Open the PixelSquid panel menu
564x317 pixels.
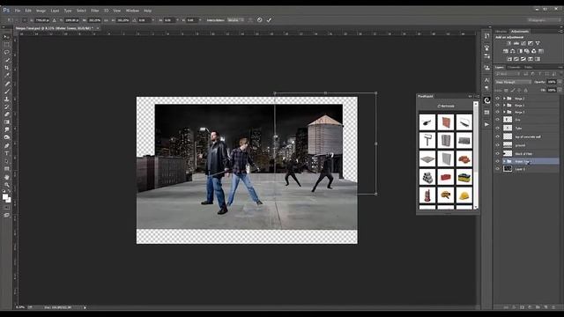[477, 96]
